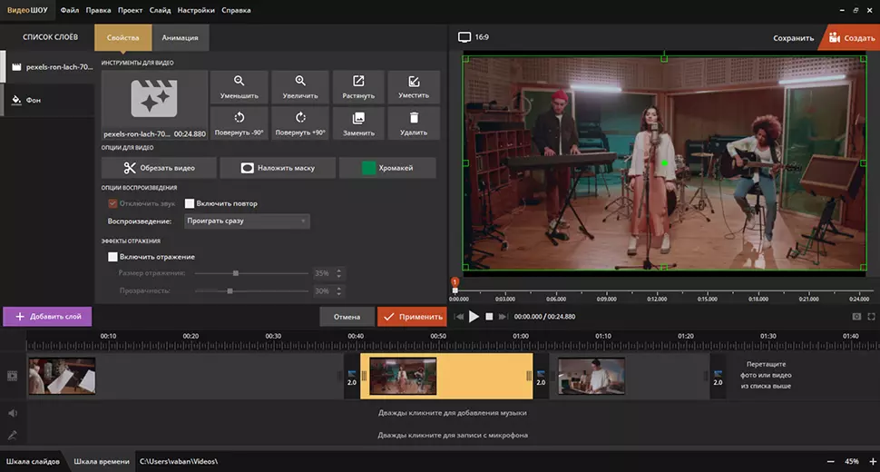Rotate video with Повернуть -90° icon
This screenshot has width=880, height=472.
coord(240,123)
